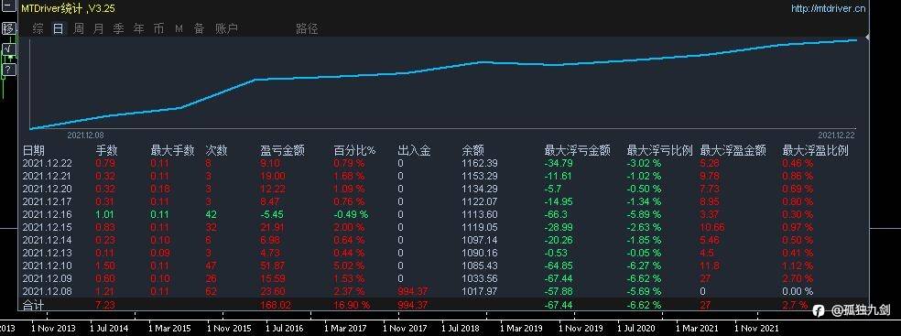The image size is (901, 336).
Task: Select the 2021.12.17 row date cell
Action: tap(47, 201)
